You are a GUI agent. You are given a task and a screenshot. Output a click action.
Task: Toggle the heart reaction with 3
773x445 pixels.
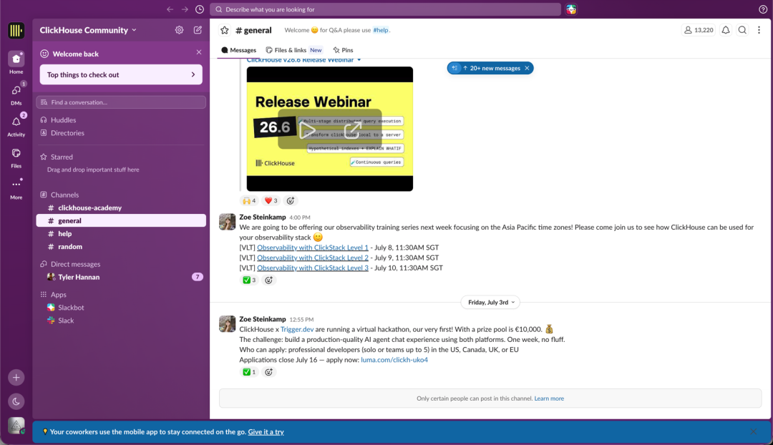point(271,200)
